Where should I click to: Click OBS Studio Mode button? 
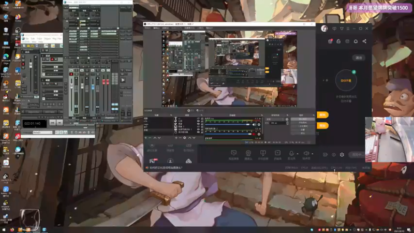pos(303,126)
